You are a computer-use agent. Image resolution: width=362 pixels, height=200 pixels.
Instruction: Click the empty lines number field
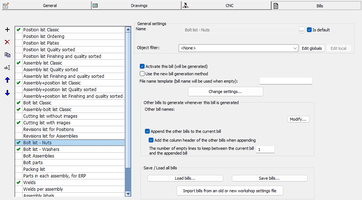[265, 149]
